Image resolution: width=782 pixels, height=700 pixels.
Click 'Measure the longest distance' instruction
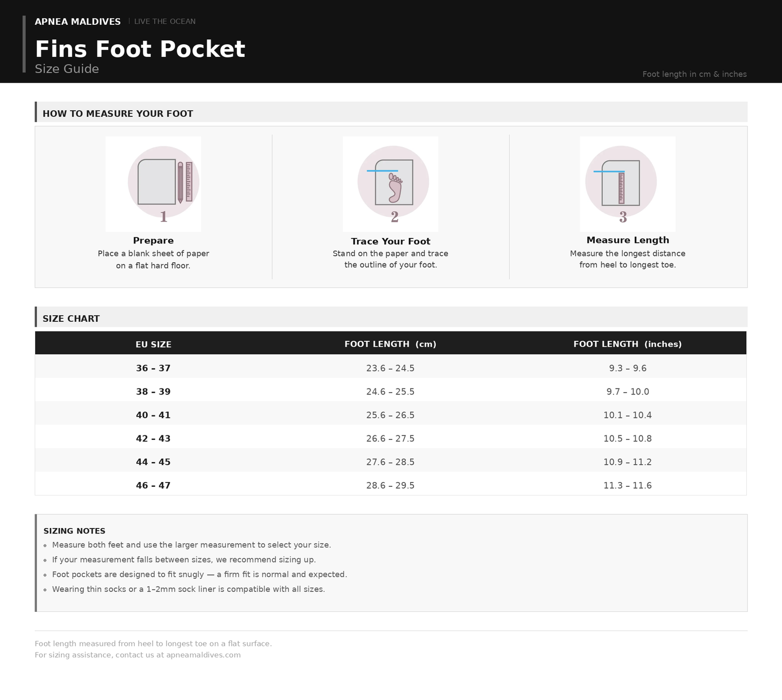tap(628, 254)
